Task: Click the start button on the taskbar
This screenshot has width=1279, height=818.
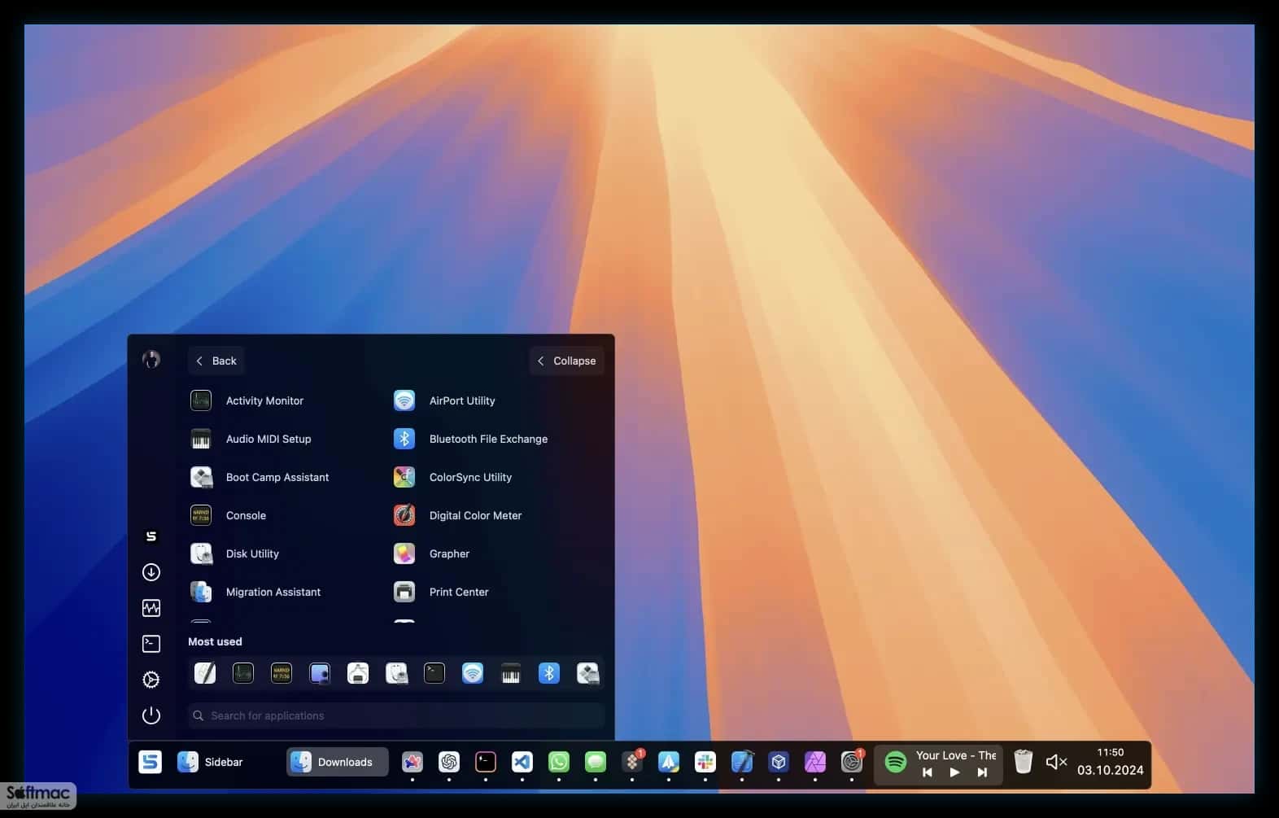Action: 151,762
